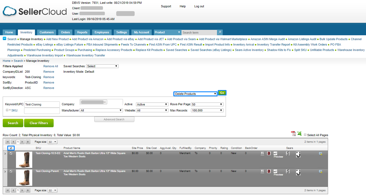
Task: Open the Add New Product link
Action: (57, 39)
